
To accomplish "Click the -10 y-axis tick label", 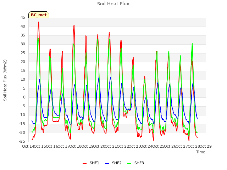I will [x=22, y=115].
